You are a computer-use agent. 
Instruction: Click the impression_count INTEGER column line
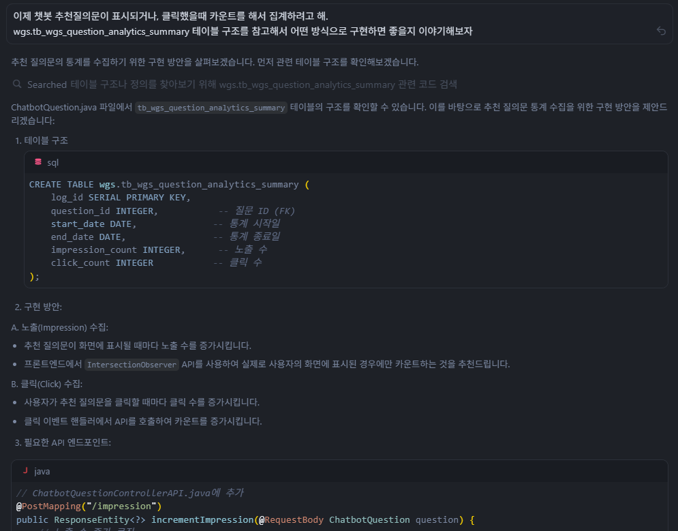[117, 249]
